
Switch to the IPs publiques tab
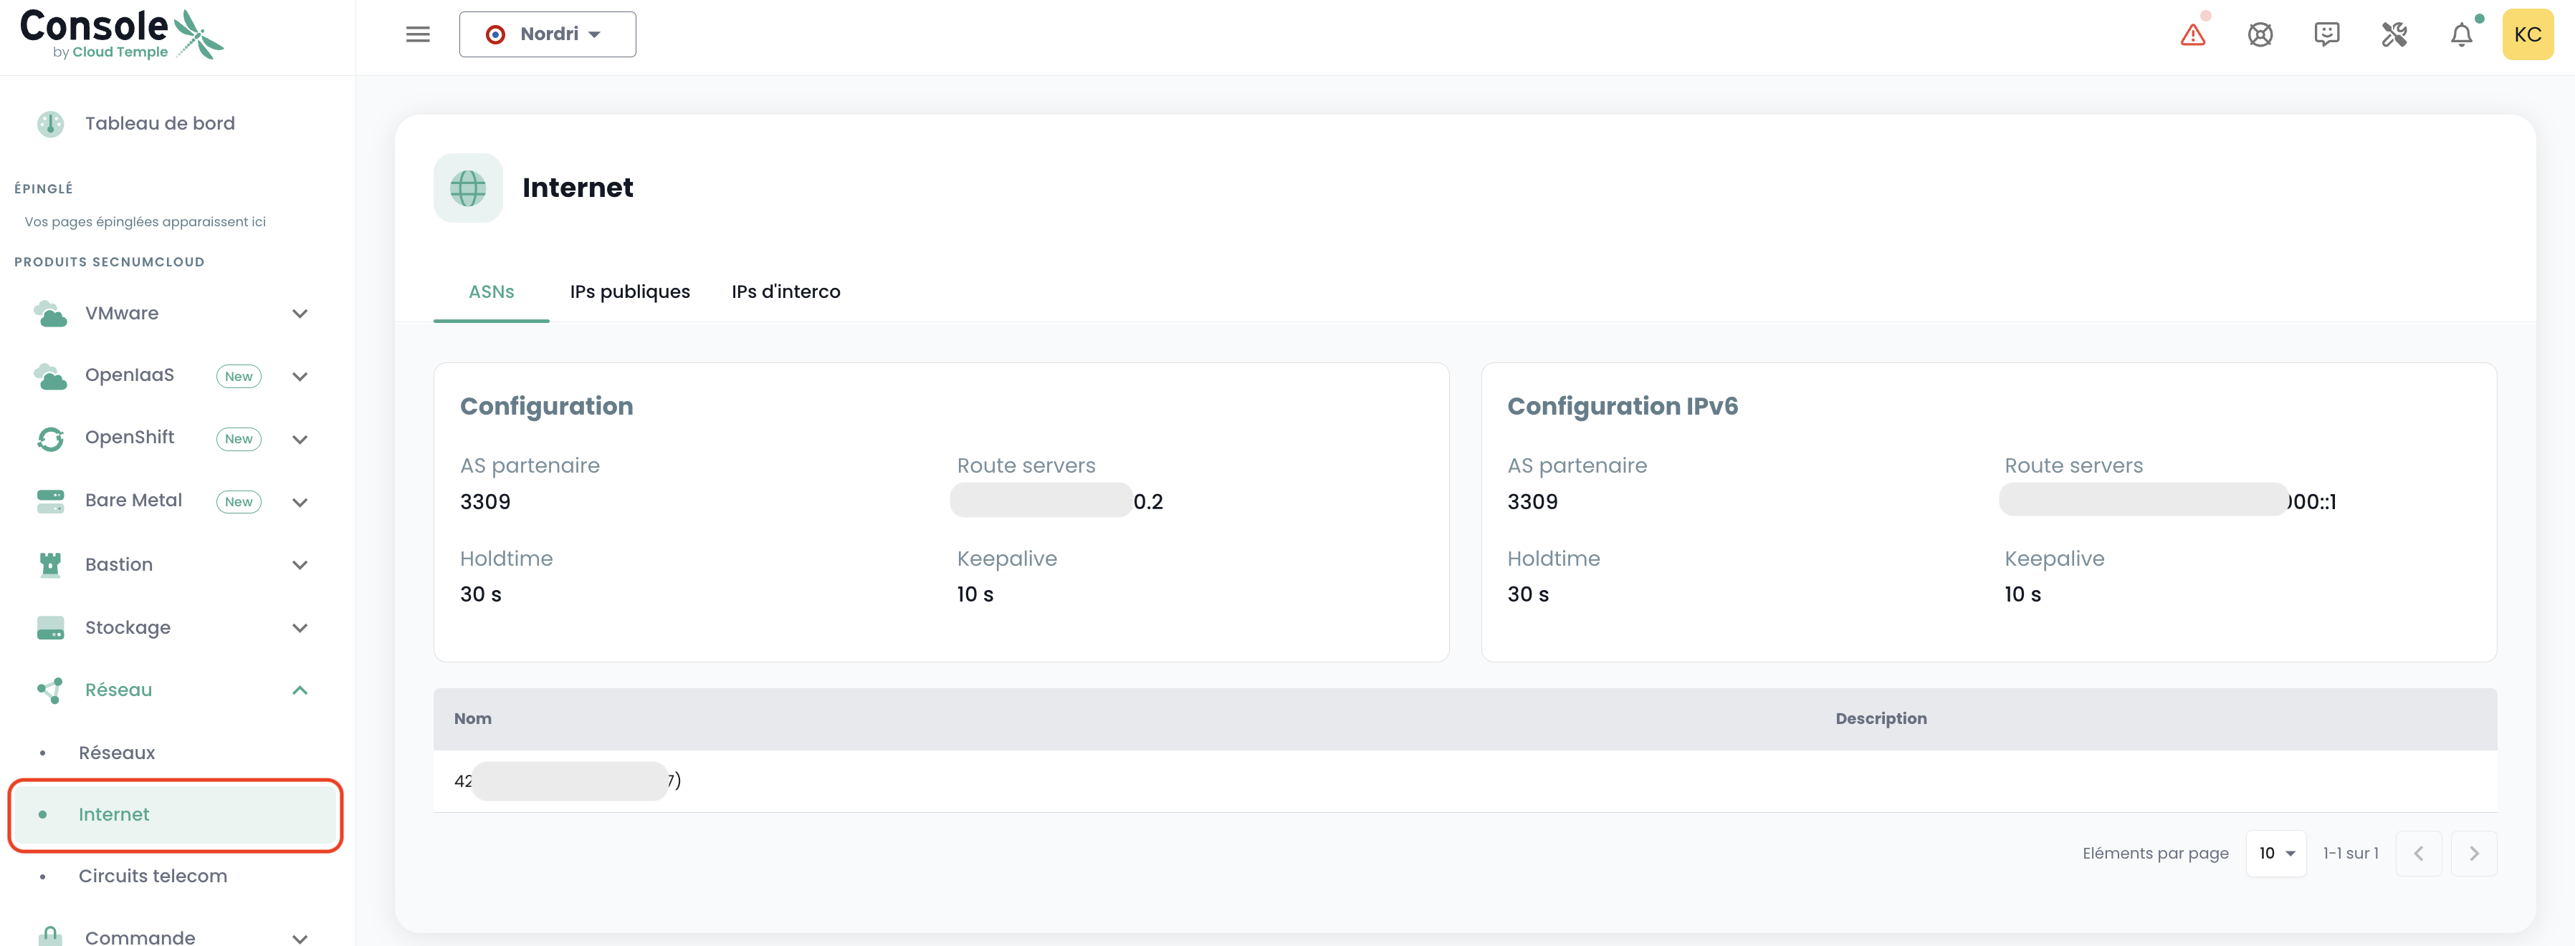(629, 291)
